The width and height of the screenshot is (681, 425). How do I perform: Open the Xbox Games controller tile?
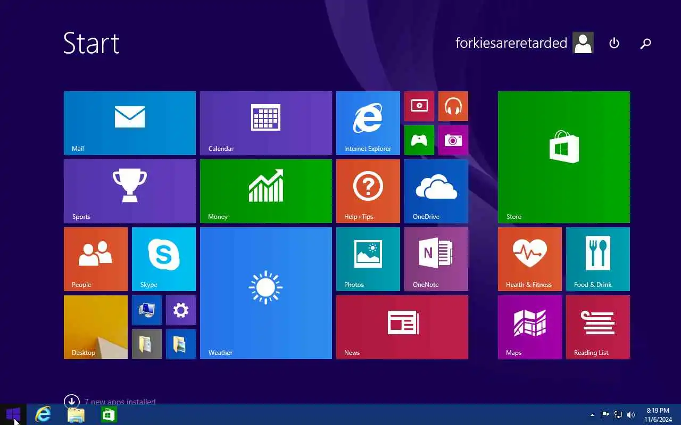click(x=419, y=140)
